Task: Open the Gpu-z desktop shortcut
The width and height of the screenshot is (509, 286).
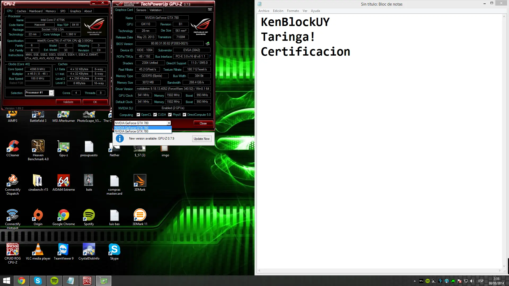Action: tap(64, 148)
